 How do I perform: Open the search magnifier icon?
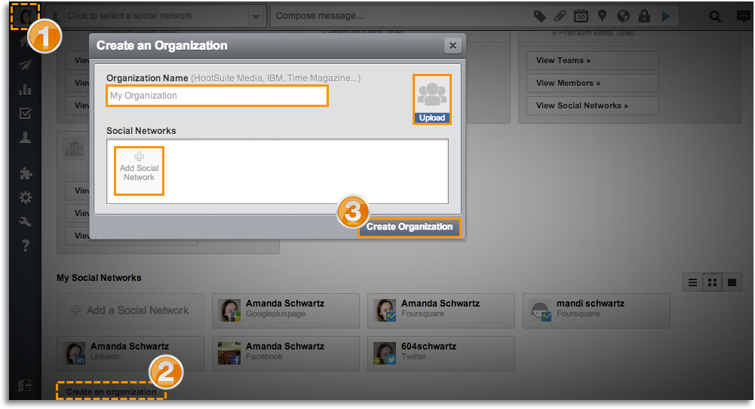point(715,17)
